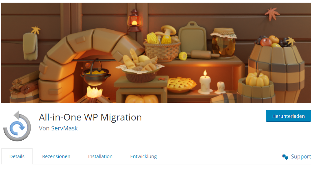Select the Entwicklung tab
Screen dimensions: 315x171
[143, 156]
